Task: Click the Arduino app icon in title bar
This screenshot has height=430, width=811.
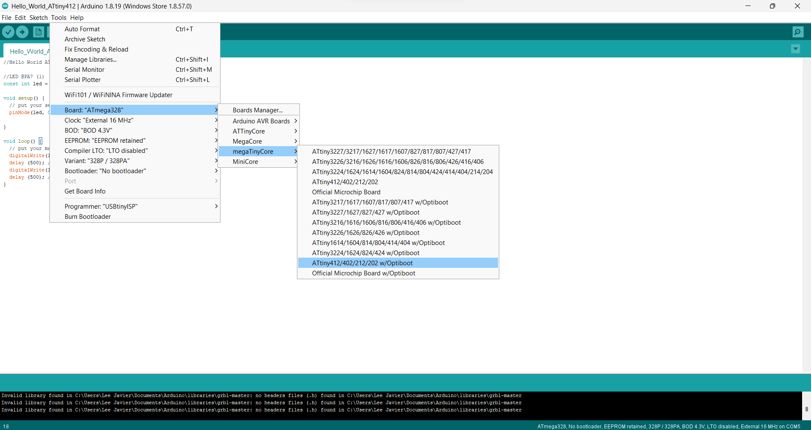Action: [x=5, y=6]
